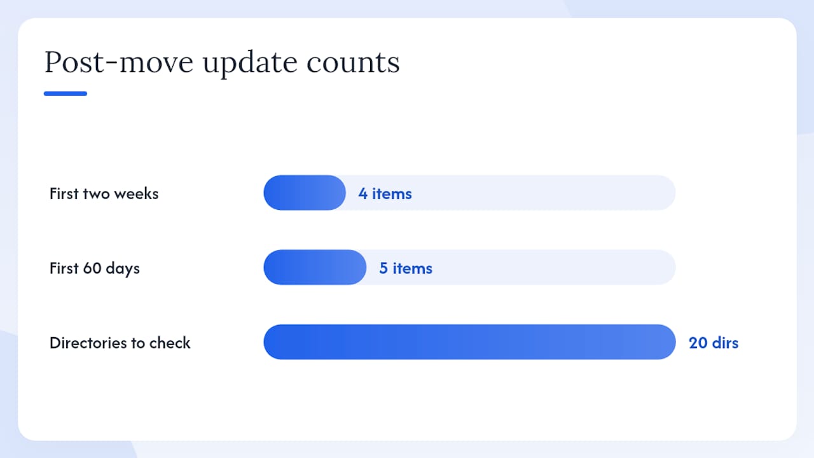Select the blue accent line under the title
This screenshot has width=814, height=458.
(66, 94)
